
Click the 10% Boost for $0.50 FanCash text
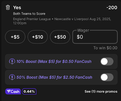click(54, 61)
